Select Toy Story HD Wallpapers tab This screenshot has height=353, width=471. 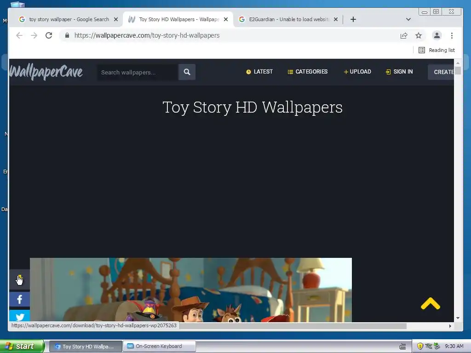[x=178, y=19]
